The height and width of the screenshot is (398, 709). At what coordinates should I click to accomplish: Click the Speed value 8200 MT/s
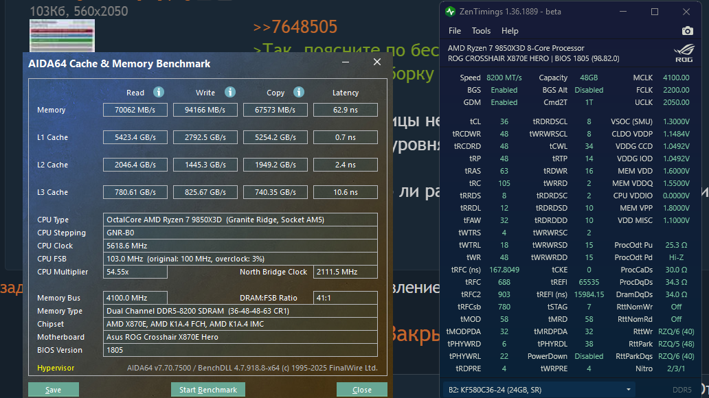pyautogui.click(x=504, y=78)
